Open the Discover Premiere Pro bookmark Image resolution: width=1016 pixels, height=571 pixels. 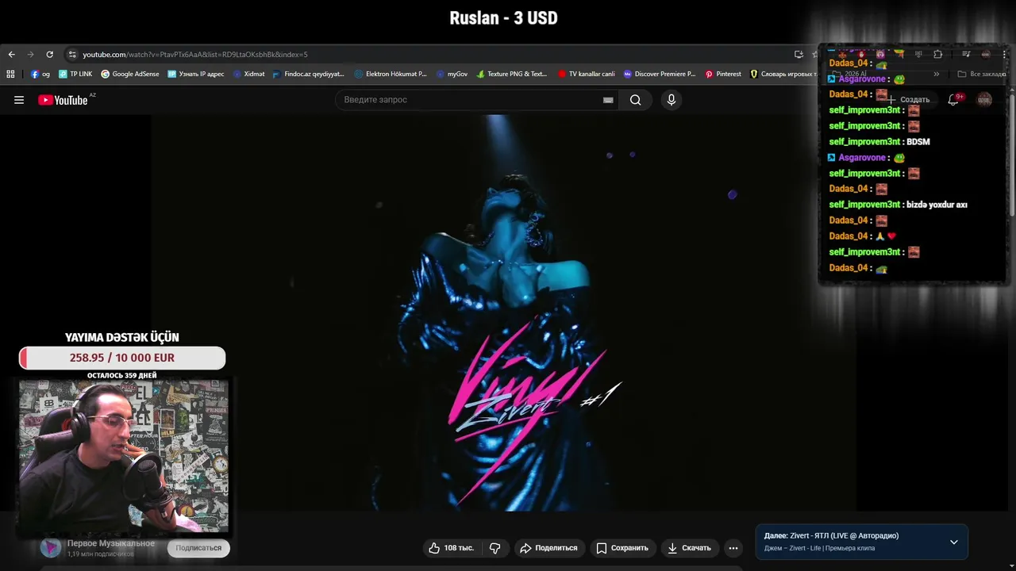(x=660, y=74)
